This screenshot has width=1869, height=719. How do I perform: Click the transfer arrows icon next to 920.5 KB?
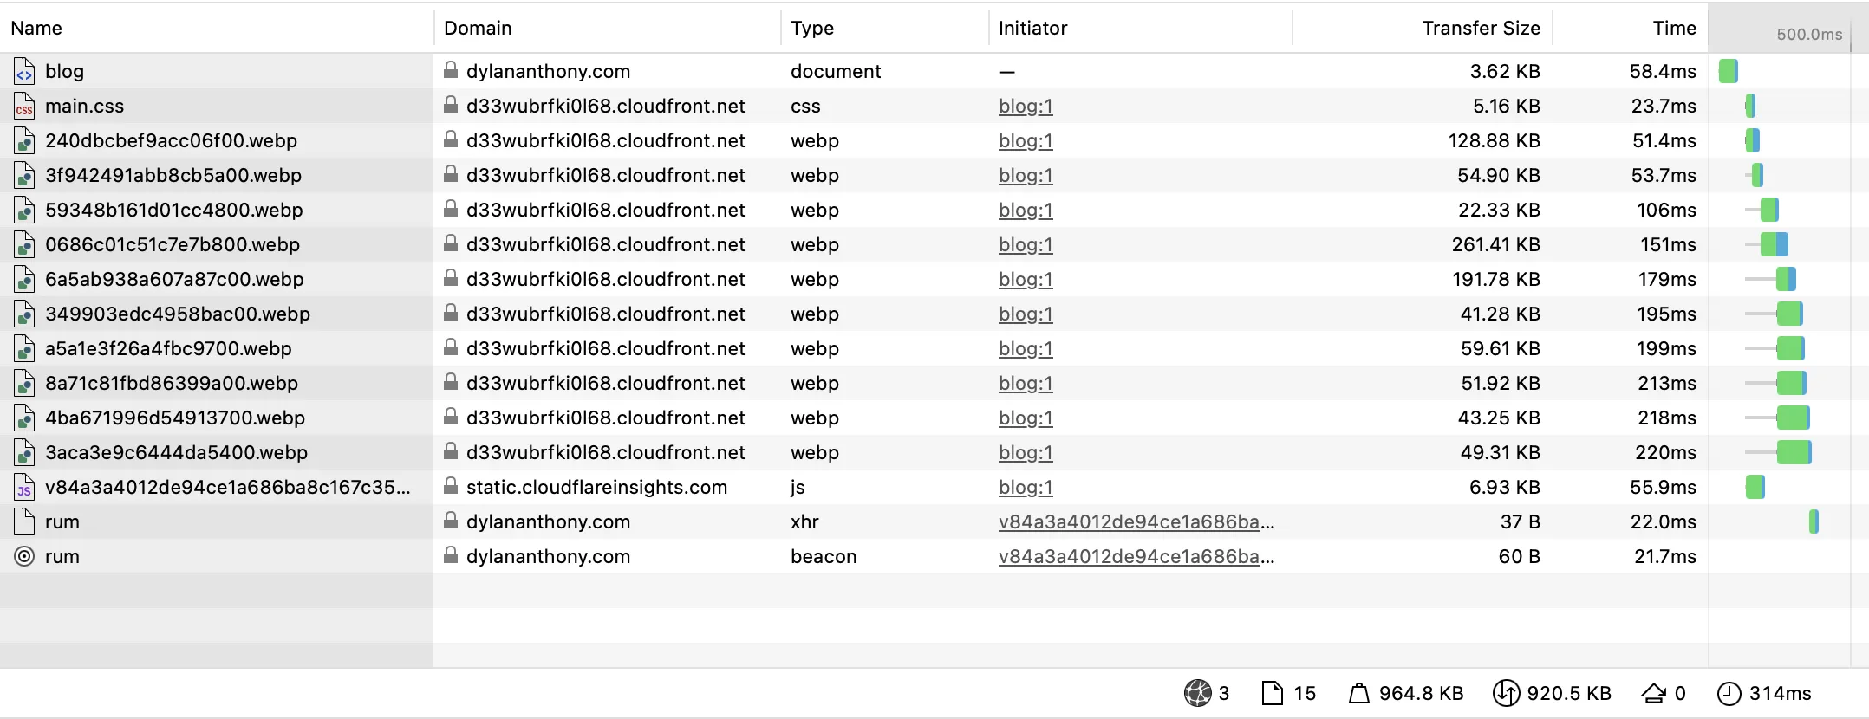(x=1506, y=693)
